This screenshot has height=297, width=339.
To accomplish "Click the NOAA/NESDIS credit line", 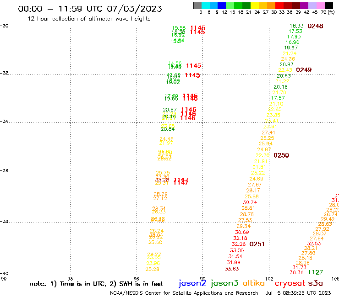I will [184, 293].
